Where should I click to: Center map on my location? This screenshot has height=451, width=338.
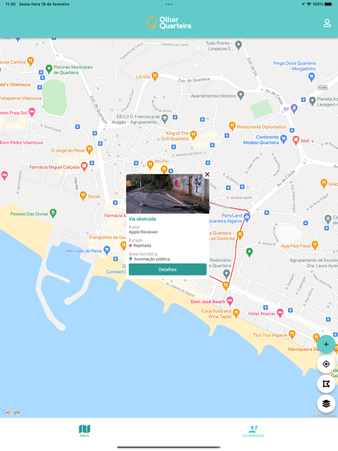pyautogui.click(x=326, y=364)
